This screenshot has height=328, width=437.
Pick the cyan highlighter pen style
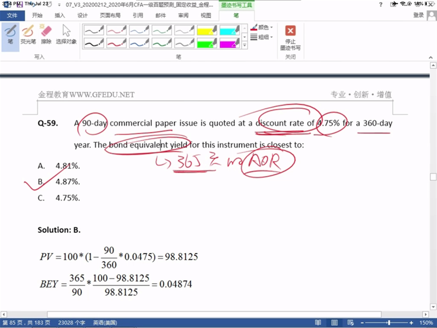[229, 30]
